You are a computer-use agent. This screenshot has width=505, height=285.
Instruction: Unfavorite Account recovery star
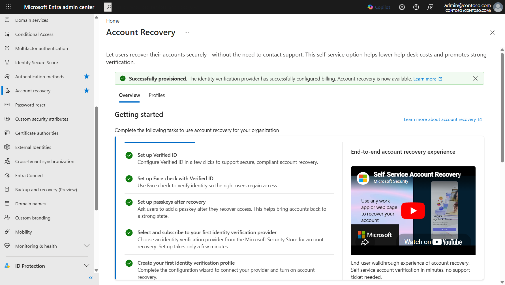[87, 91]
